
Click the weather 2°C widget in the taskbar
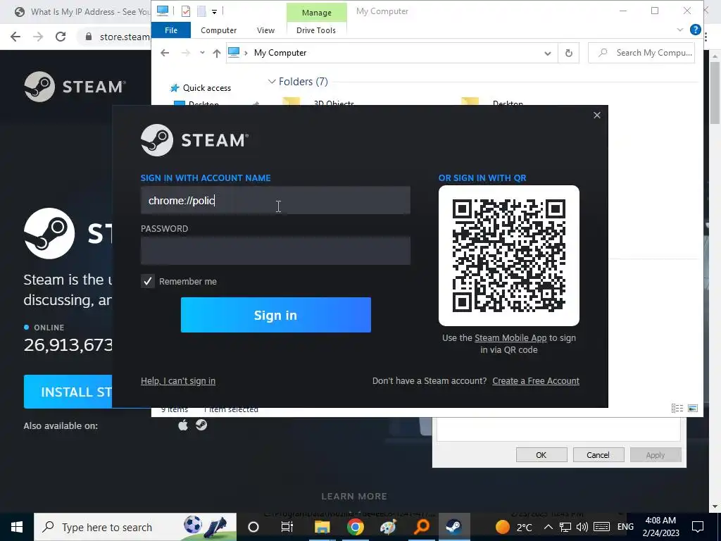point(514,527)
